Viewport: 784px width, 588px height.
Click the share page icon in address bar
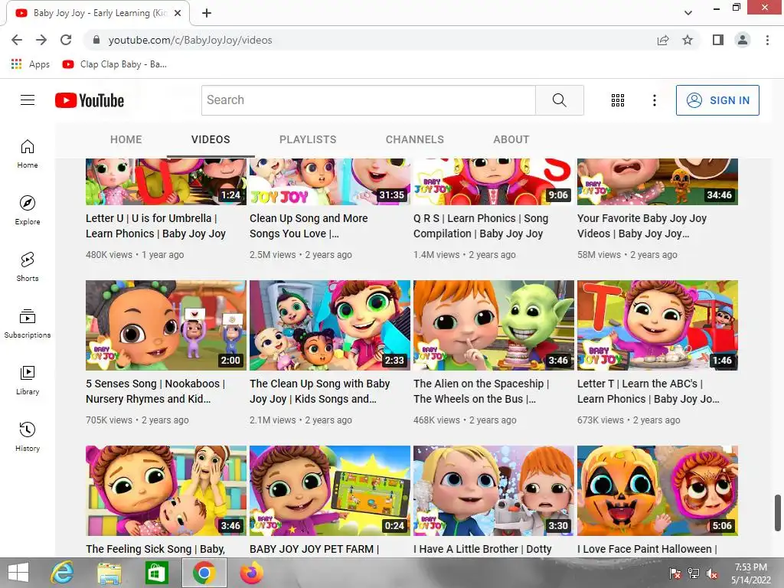pyautogui.click(x=663, y=40)
